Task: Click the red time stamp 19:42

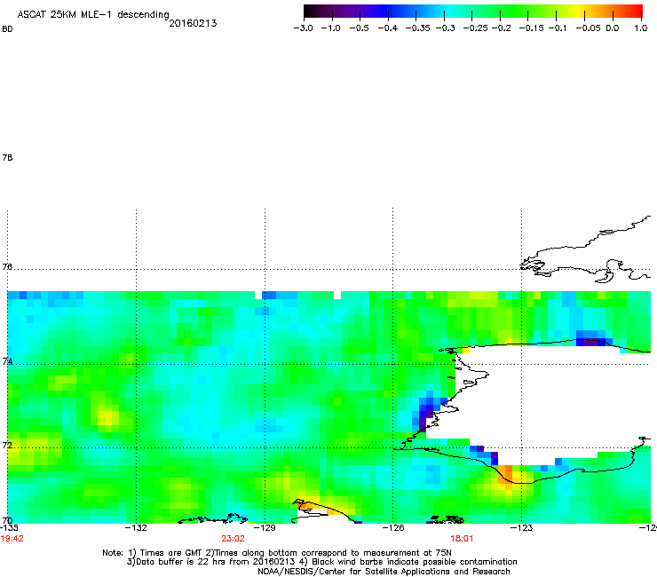Action: [12, 539]
